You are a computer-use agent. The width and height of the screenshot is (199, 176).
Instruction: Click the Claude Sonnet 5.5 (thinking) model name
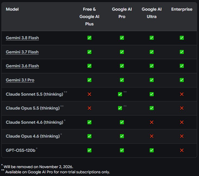[35, 94]
